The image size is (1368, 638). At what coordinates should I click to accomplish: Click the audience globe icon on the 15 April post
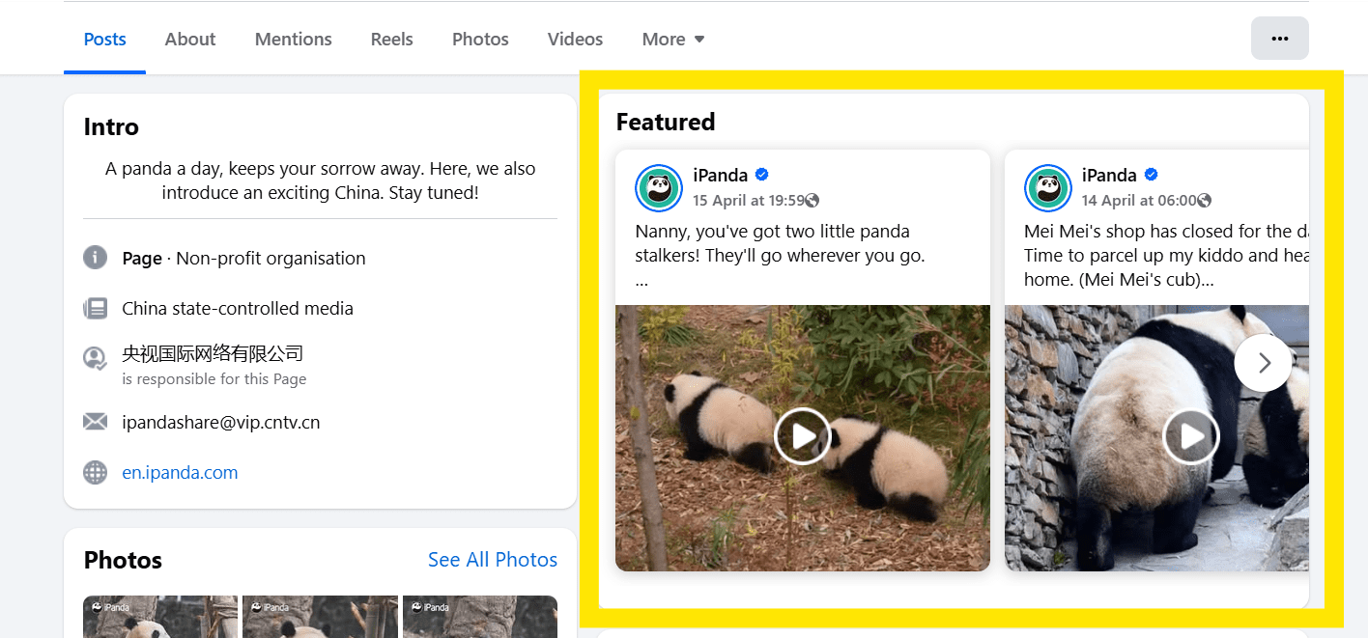tap(813, 200)
